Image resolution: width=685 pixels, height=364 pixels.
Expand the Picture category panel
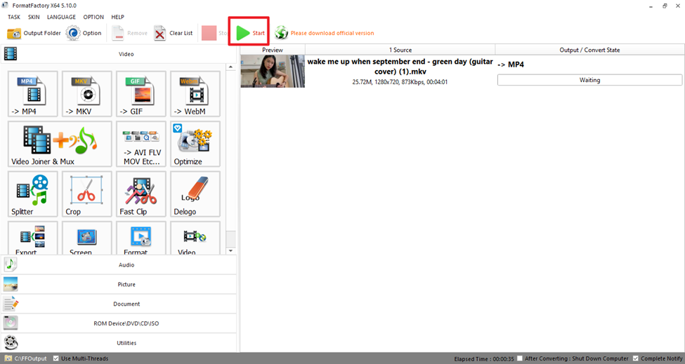(119, 284)
